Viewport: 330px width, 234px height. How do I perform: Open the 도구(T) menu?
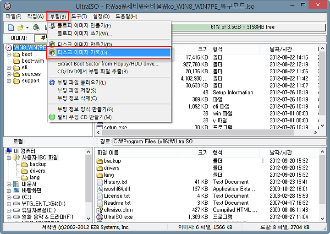(79, 16)
